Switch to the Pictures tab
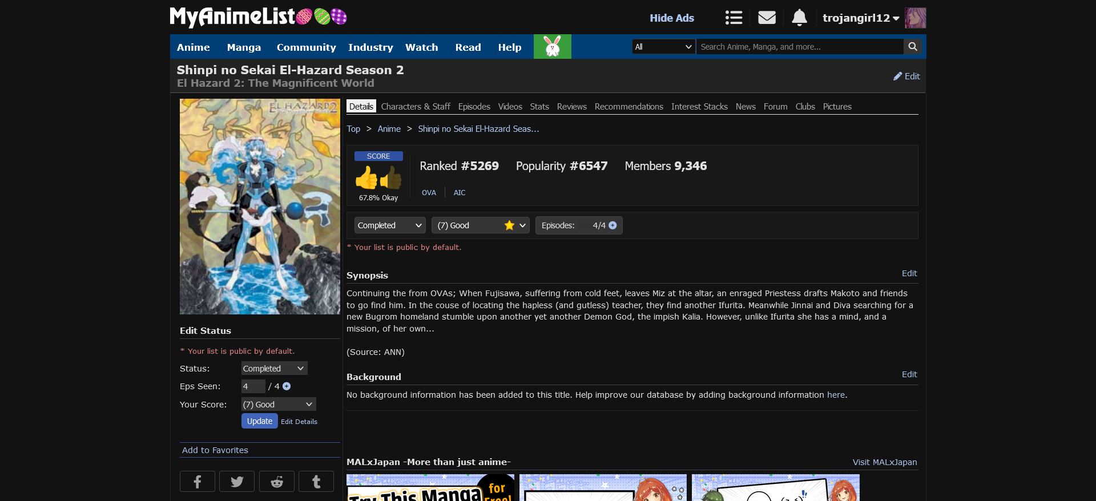Viewport: 1096px width, 501px height. click(837, 107)
